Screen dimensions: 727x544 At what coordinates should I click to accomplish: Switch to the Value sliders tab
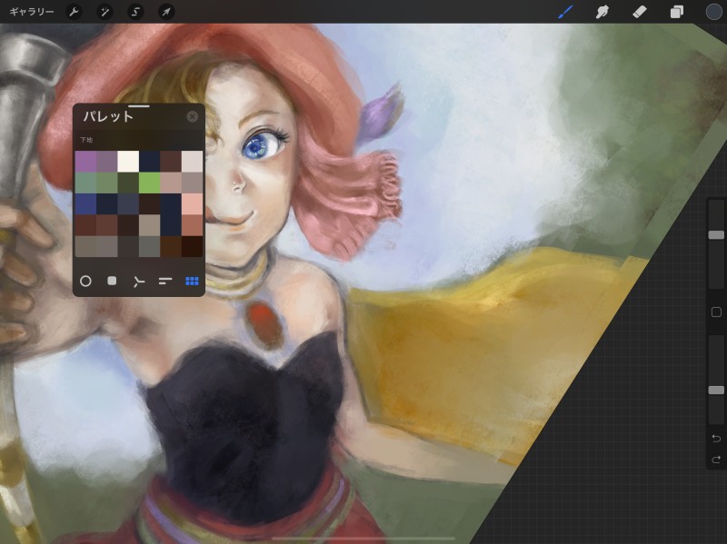(x=165, y=281)
